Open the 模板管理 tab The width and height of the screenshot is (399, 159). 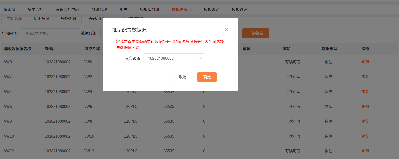click(x=239, y=9)
